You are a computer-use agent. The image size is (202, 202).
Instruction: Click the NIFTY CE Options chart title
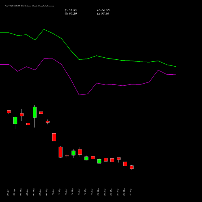pos(29,6)
